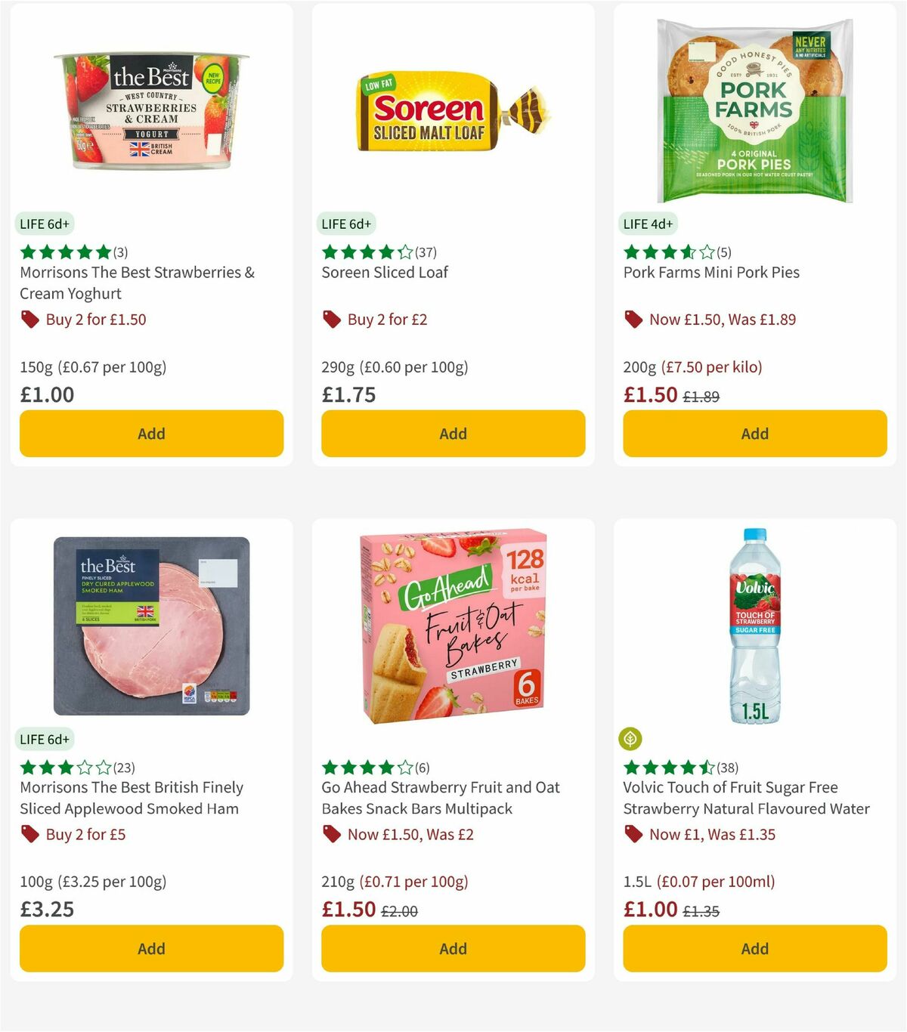Click the "LIFE 4d+" label on the pork pies
907x1032 pixels.
click(649, 224)
